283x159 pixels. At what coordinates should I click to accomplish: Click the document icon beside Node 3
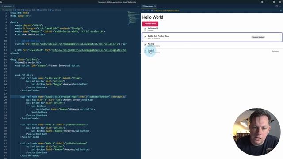tap(145, 52)
